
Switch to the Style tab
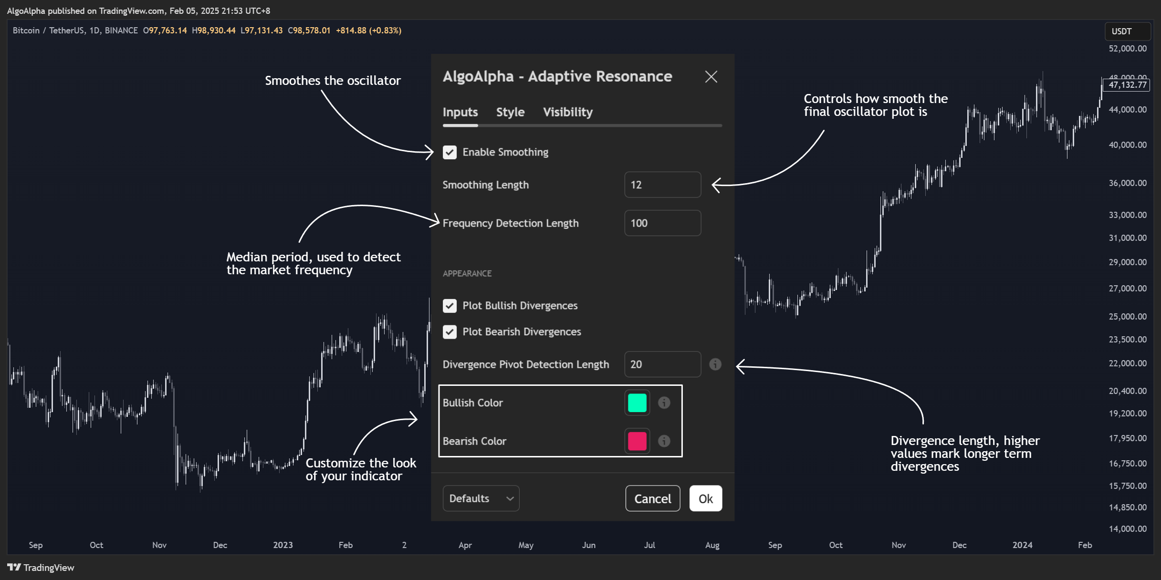coord(510,112)
